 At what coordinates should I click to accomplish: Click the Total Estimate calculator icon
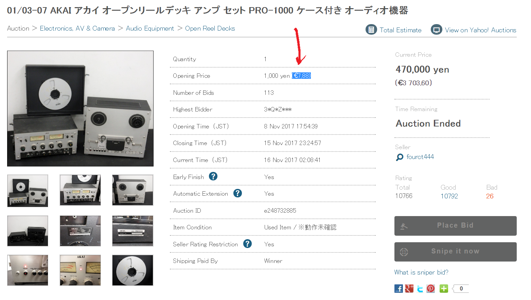[x=371, y=30]
